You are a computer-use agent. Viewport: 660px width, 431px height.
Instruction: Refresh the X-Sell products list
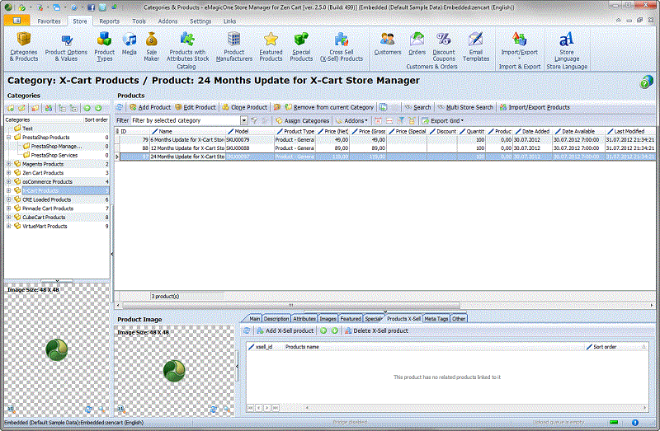click(x=247, y=331)
